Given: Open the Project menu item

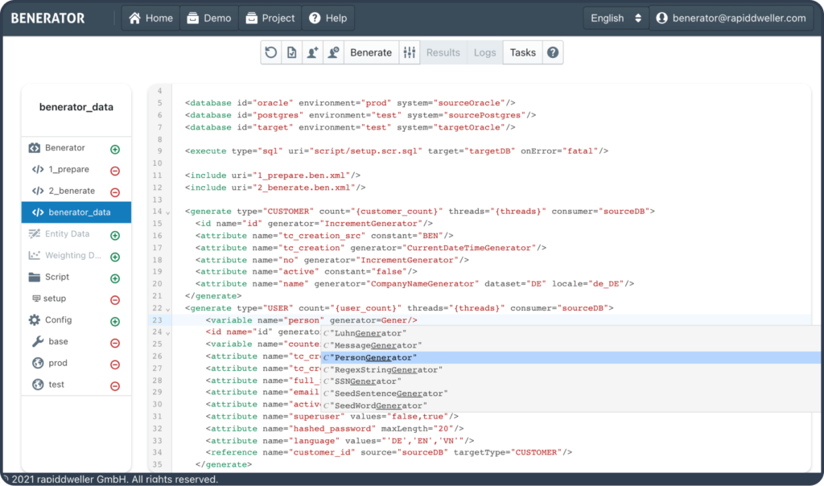Looking at the screenshot, I should click(x=270, y=18).
